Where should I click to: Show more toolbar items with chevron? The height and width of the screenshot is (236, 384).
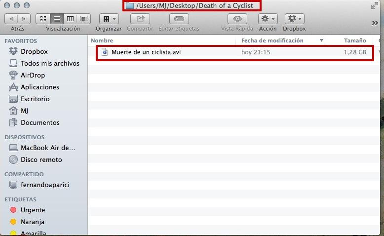375,23
